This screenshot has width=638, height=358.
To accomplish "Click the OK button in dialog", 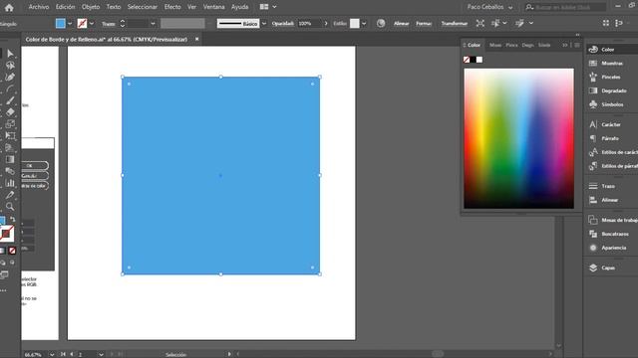I will [x=35, y=166].
